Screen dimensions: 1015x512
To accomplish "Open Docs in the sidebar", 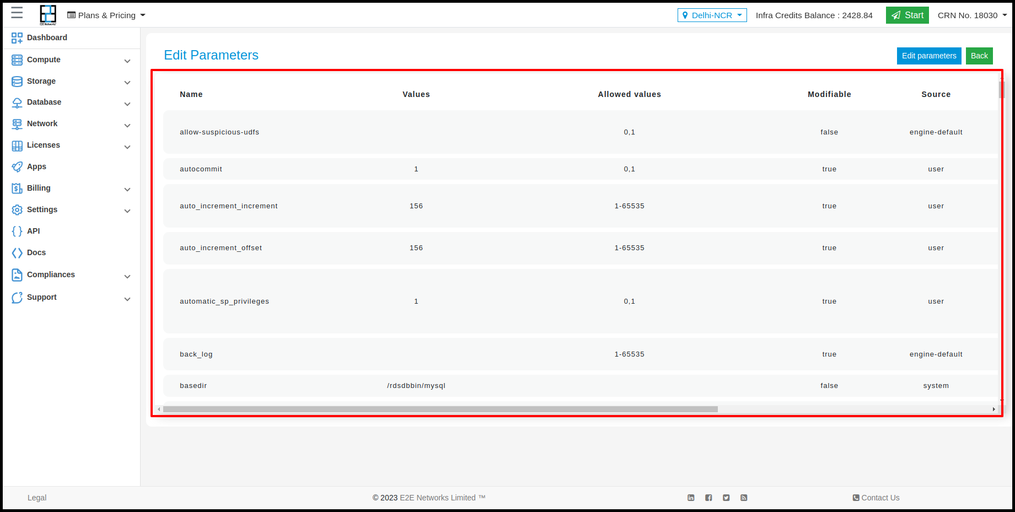I will pos(36,252).
